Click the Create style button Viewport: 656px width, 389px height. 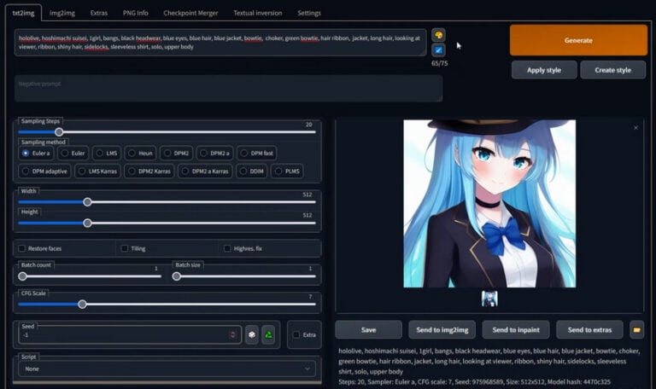pos(613,70)
